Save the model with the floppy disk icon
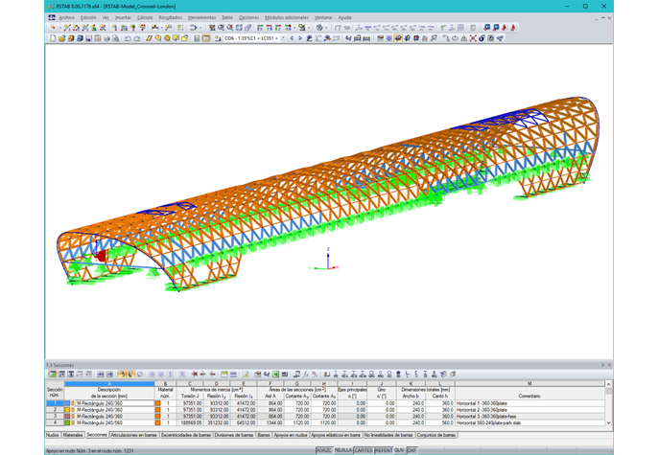This screenshot has width=658, height=455. [x=88, y=38]
